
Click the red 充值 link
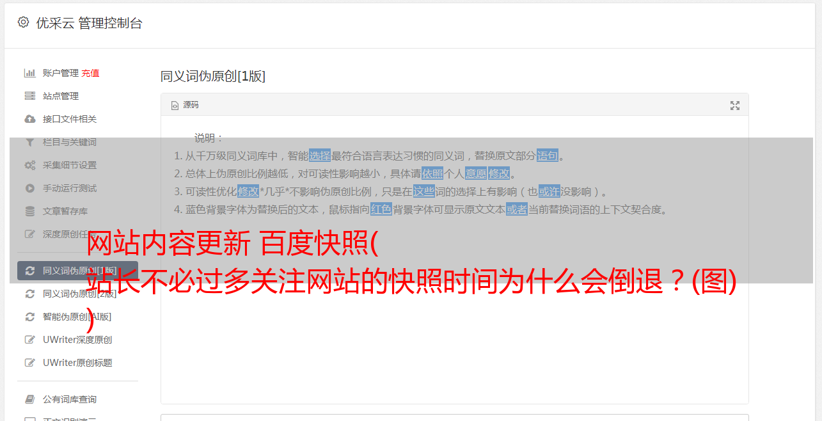click(90, 73)
